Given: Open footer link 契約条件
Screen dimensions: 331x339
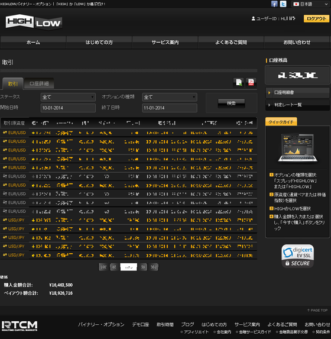Looking at the screenshot, I should click(x=323, y=332).
